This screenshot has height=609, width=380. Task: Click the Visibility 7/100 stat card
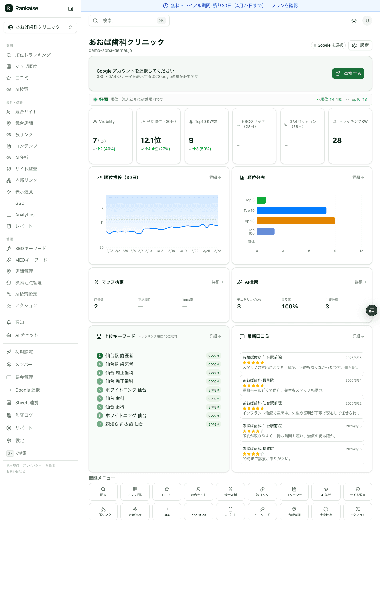coord(111,136)
